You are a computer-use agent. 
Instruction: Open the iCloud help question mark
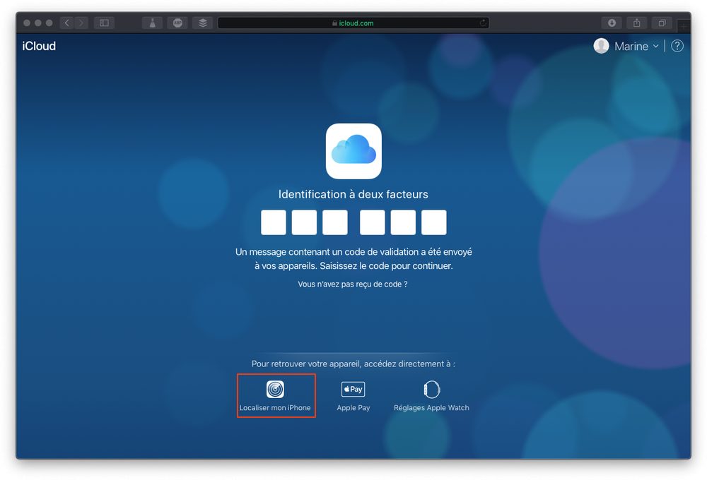677,46
